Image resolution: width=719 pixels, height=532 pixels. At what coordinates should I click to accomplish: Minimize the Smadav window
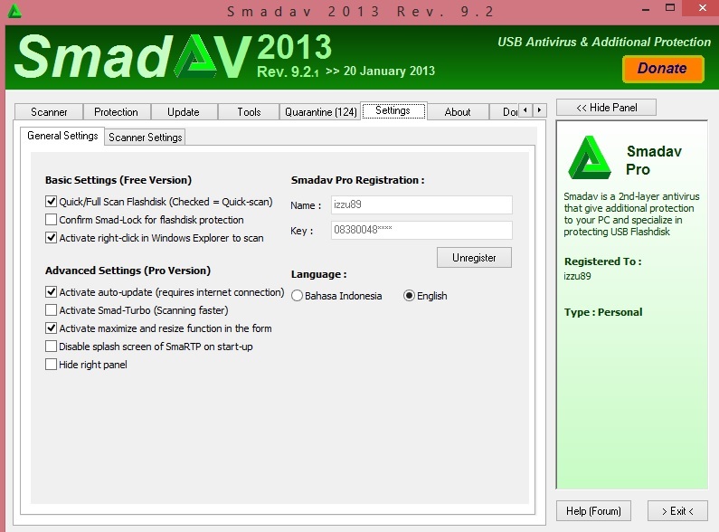[x=646, y=9]
